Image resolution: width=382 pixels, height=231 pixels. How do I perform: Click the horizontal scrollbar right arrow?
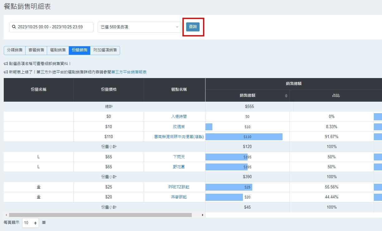[202, 215]
